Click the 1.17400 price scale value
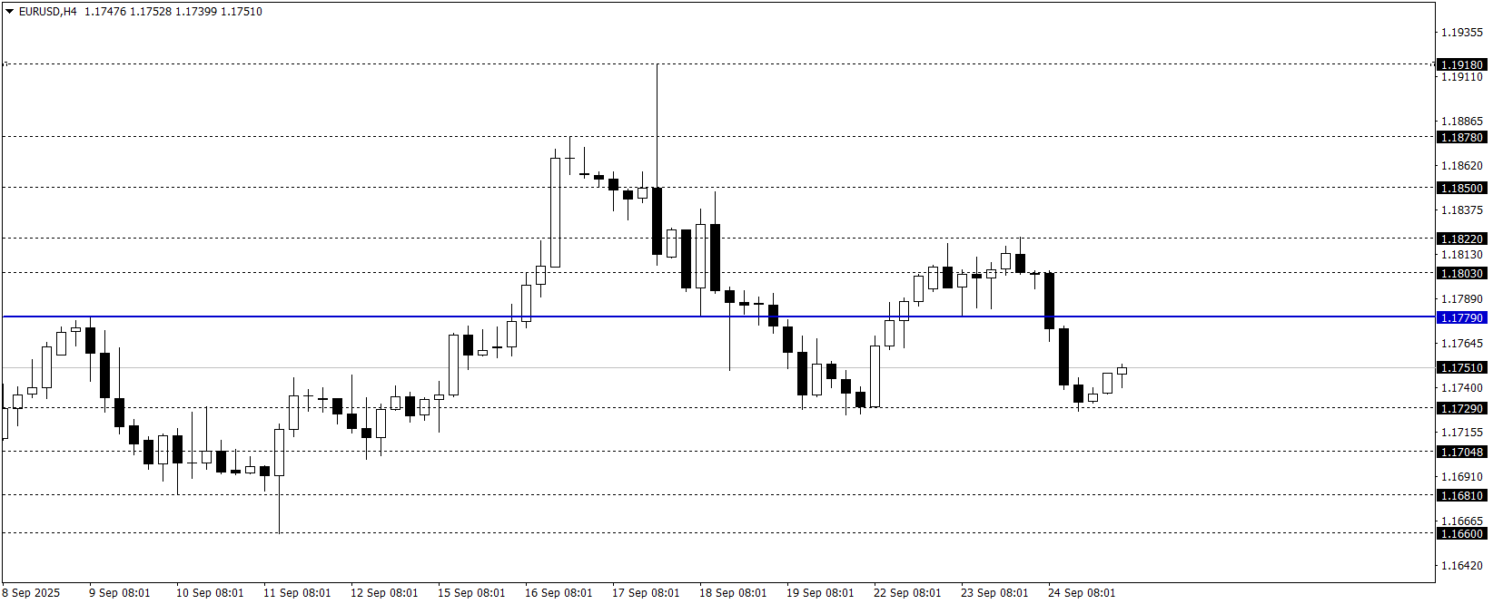Screen dimensions: 1493x604 click(1462, 388)
